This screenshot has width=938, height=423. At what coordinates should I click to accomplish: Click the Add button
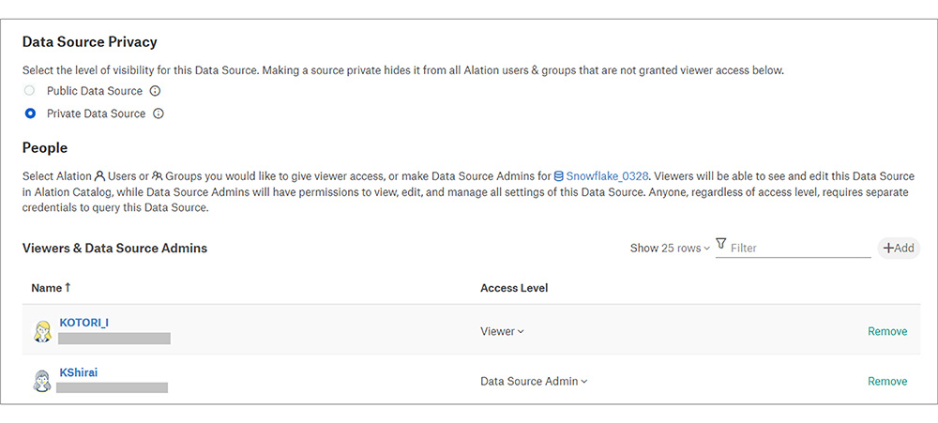point(899,249)
